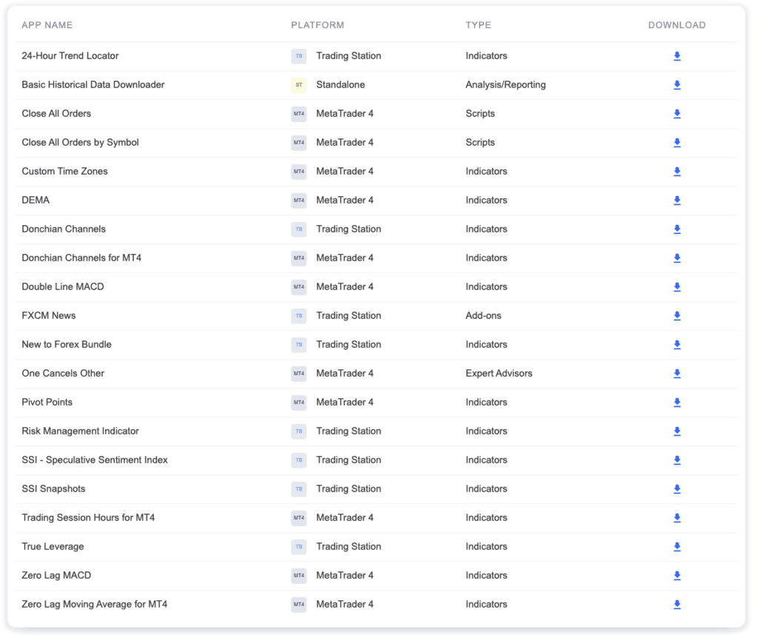Download the Risk Management Indicator
The image size is (758, 635).
(677, 431)
